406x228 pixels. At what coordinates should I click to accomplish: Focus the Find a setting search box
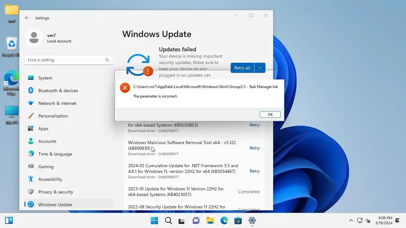(x=69, y=60)
